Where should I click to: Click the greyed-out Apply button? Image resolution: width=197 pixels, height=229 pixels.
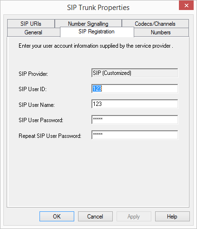pos(134,217)
